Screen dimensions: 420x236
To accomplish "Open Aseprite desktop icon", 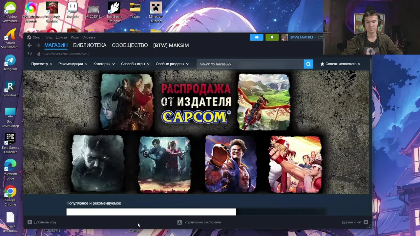I will point(73,10).
